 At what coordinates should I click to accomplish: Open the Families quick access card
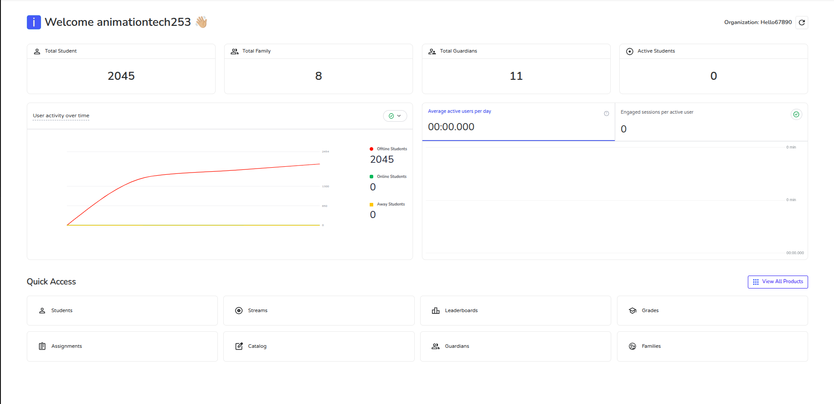pyautogui.click(x=713, y=346)
